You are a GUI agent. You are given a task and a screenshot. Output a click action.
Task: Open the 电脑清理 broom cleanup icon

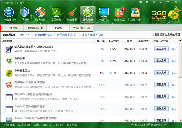pos(72,14)
